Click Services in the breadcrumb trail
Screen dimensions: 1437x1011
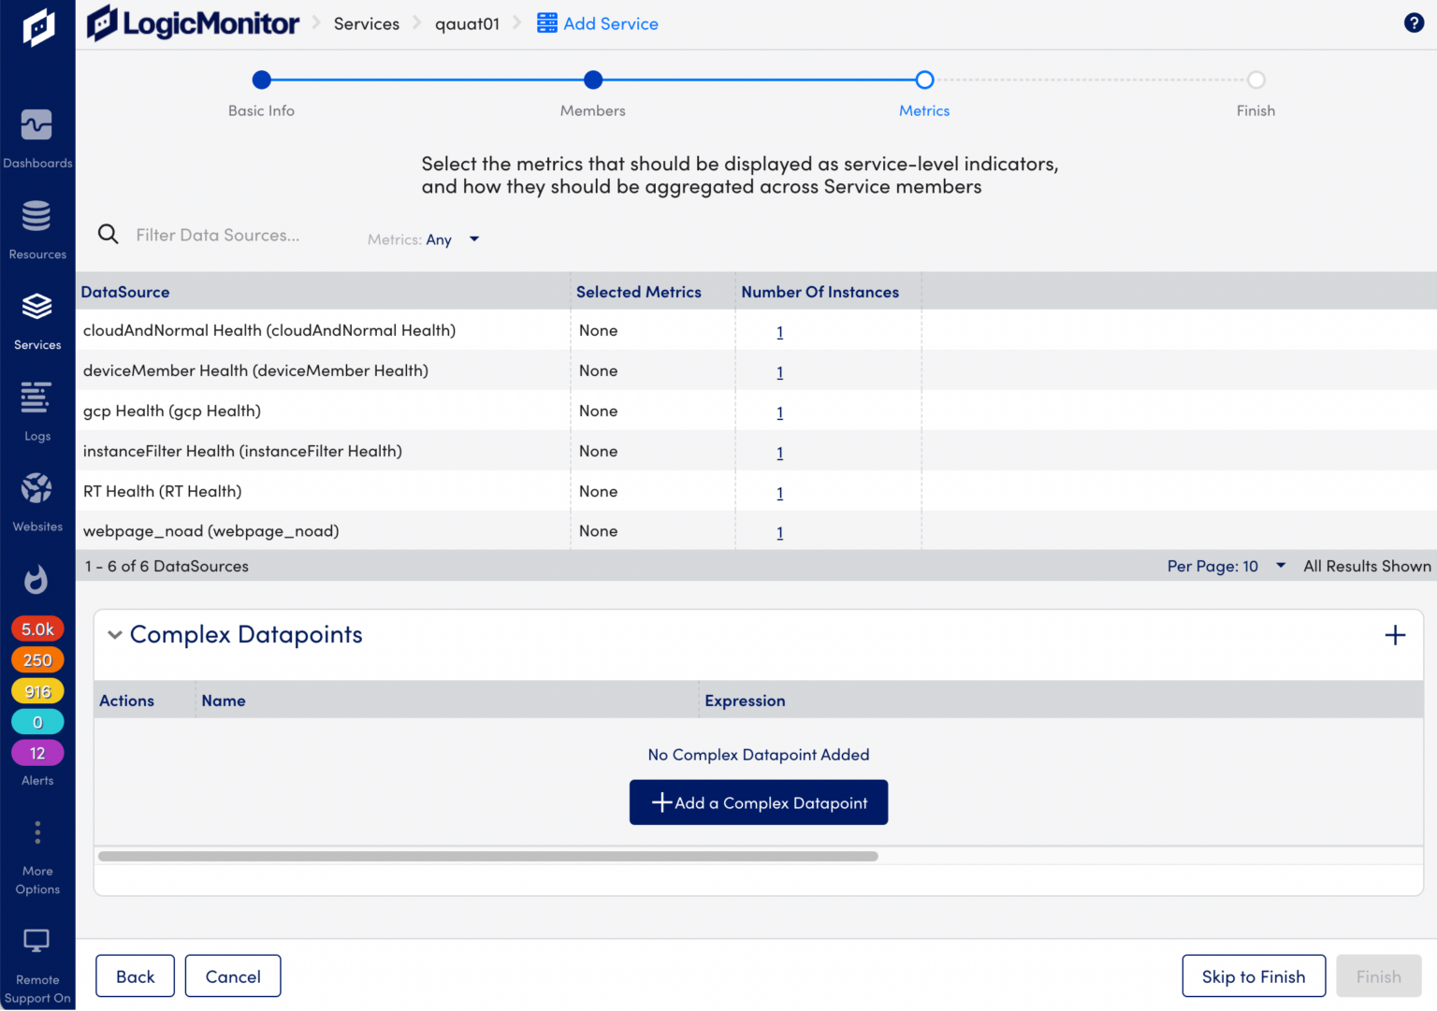tap(366, 22)
